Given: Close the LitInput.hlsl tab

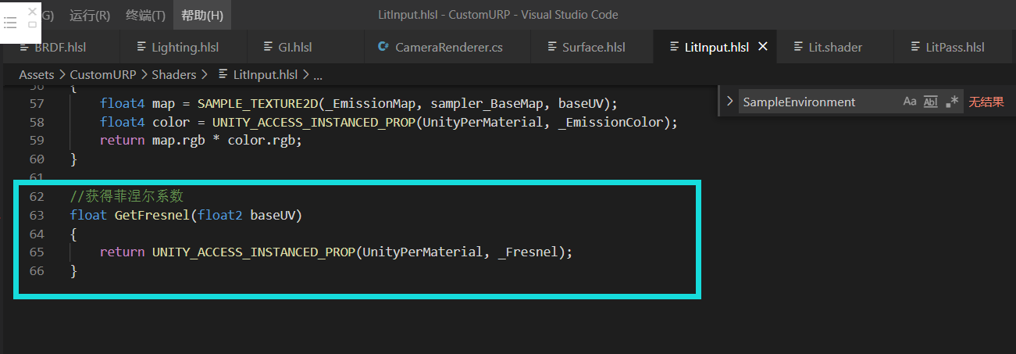Looking at the screenshot, I should tap(763, 47).
